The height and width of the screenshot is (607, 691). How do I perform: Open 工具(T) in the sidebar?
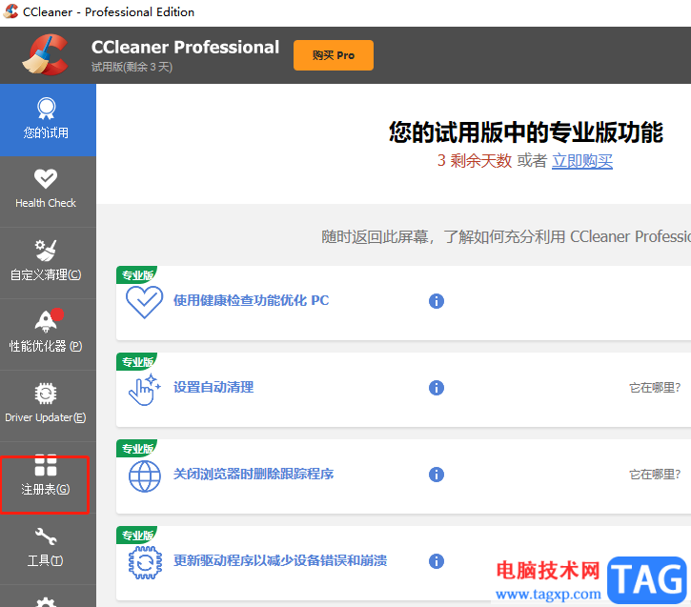coord(46,549)
